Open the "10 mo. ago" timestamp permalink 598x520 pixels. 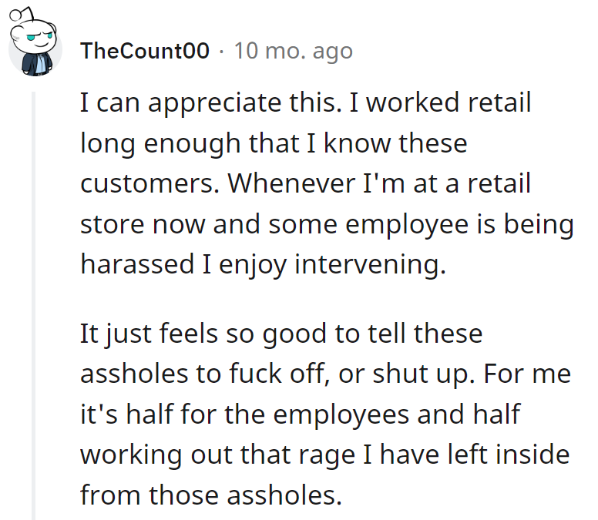(294, 51)
